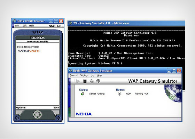Click the help balloon toolbar icon
This screenshot has width=195, height=139.
pyautogui.click(x=98, y=81)
